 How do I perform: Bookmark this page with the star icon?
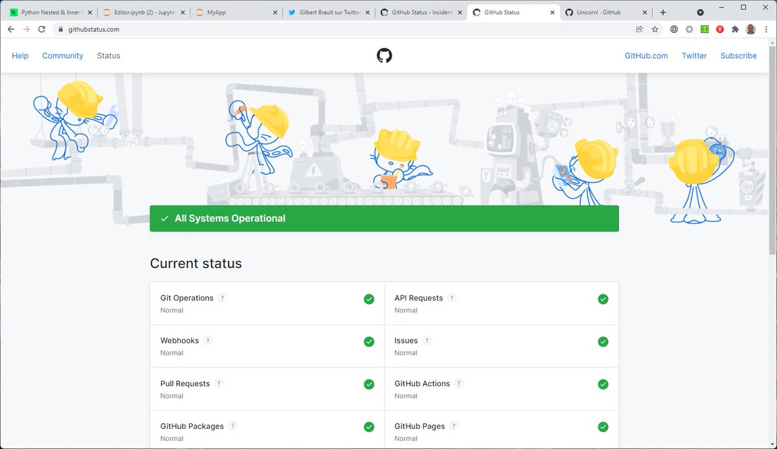click(x=655, y=29)
